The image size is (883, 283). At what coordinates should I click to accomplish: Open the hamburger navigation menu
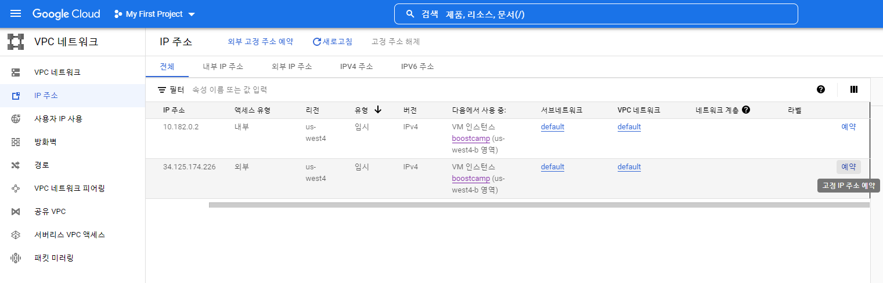click(x=16, y=14)
